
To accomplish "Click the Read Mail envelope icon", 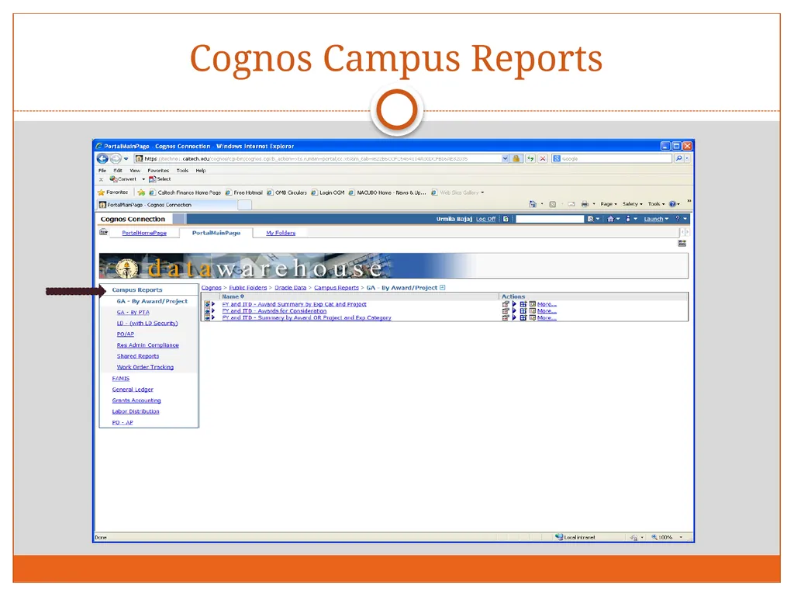I will [571, 204].
